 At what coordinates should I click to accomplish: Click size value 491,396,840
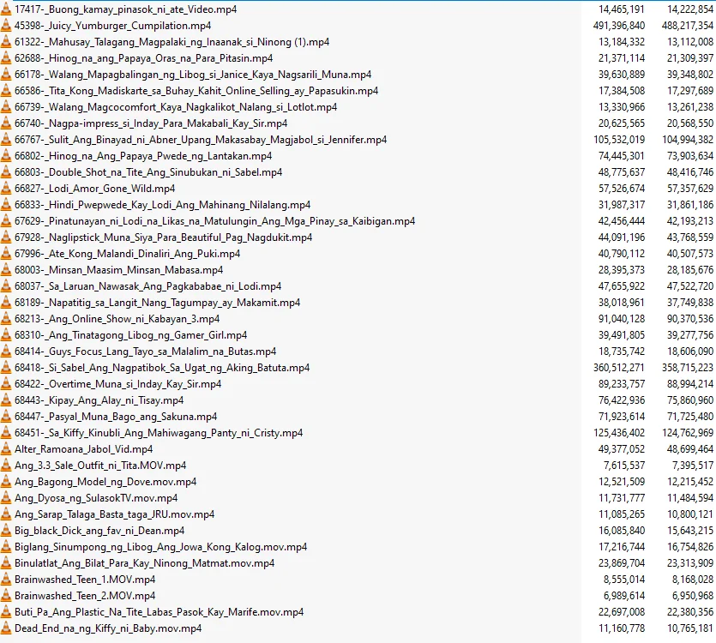coord(619,26)
